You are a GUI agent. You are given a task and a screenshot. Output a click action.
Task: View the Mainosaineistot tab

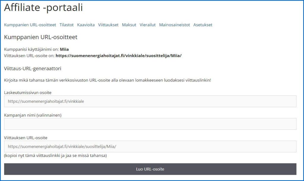point(175,25)
